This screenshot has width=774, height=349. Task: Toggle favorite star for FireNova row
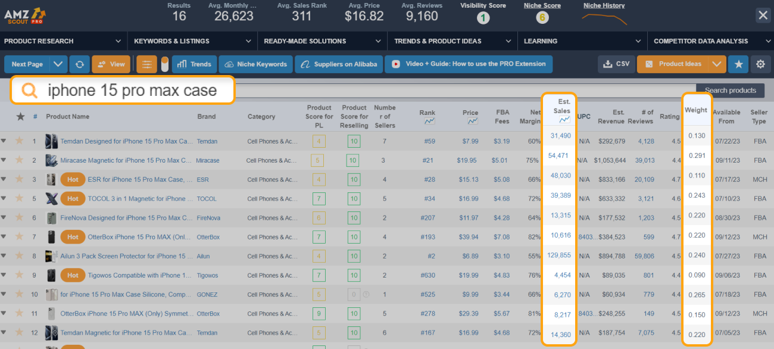(19, 218)
